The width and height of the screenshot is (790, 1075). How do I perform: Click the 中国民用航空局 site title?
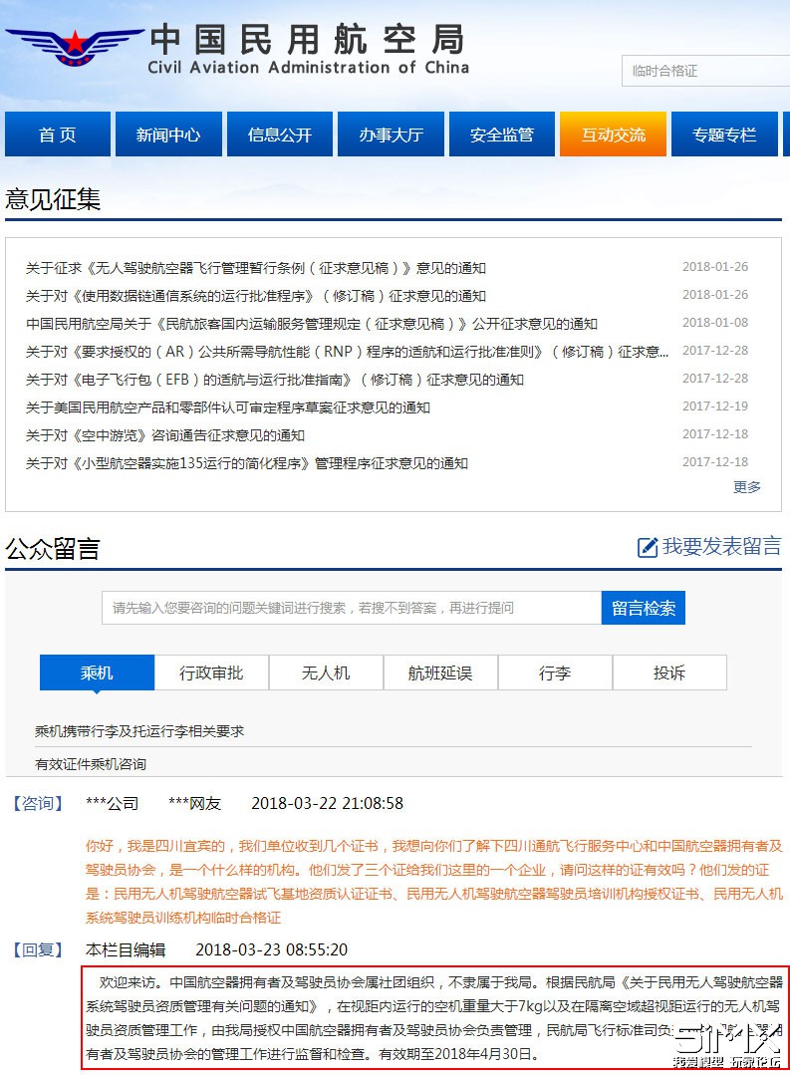click(x=308, y=39)
